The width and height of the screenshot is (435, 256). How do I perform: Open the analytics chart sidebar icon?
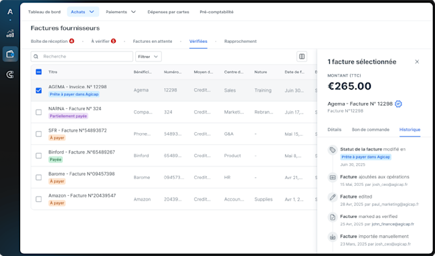(10, 33)
